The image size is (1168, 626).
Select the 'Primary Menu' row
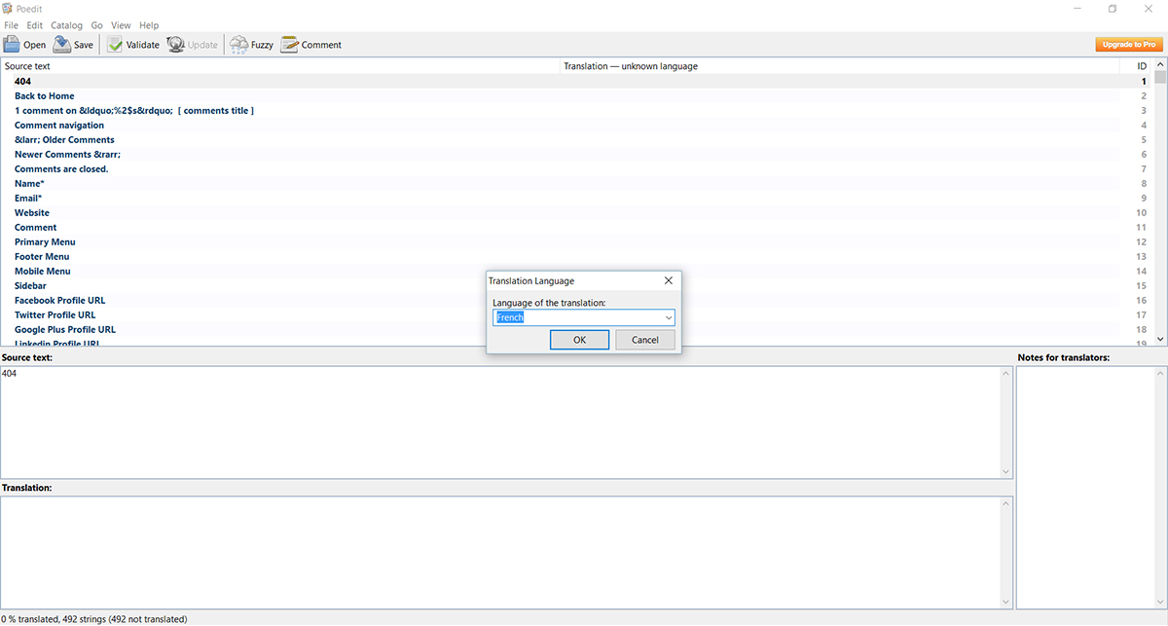[x=576, y=242]
